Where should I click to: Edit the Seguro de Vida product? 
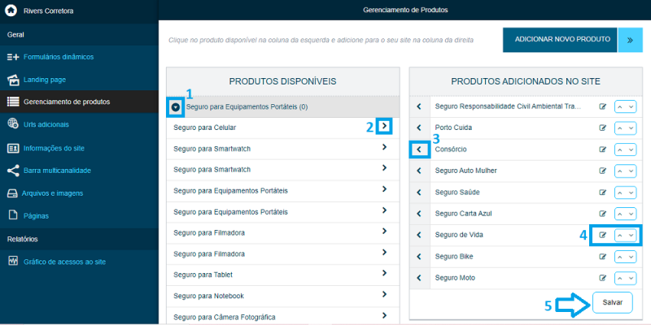(602, 235)
